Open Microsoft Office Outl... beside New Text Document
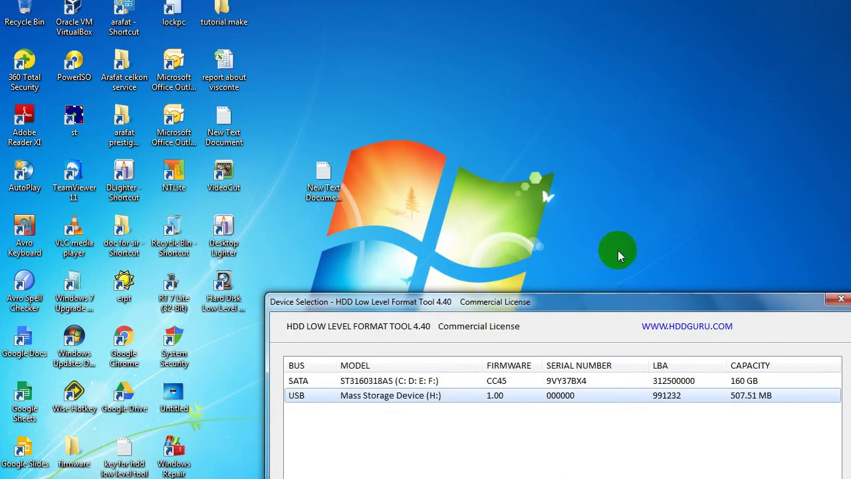The height and width of the screenshot is (479, 851). pos(174,125)
